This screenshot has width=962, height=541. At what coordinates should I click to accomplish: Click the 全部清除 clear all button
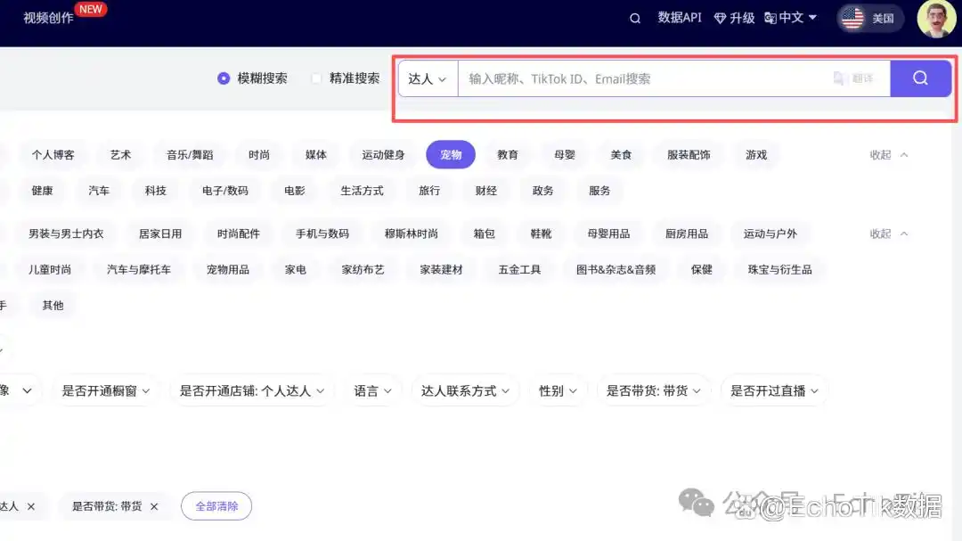pos(216,506)
